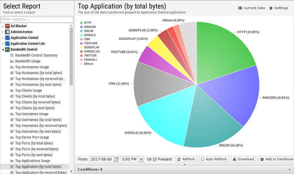Click pie icon for Top Ports (by total bytes)

[12, 143]
